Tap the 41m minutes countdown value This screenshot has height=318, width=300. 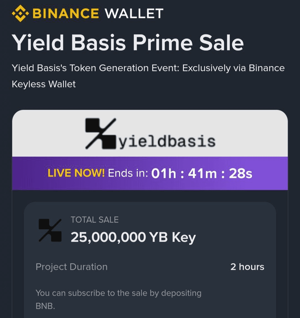pyautogui.click(x=202, y=173)
